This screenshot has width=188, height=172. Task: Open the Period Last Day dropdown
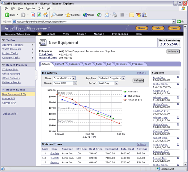click(x=116, y=83)
